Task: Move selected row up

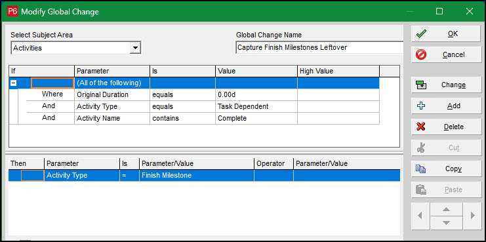Action: click(446, 209)
